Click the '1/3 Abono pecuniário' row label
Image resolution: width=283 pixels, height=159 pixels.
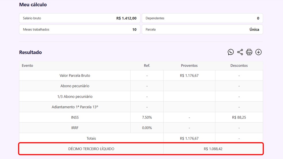tap(75, 97)
